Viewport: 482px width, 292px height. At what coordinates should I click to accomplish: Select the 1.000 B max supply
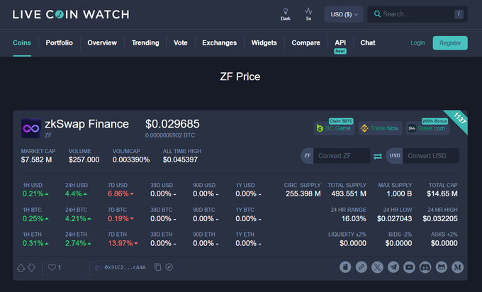click(x=399, y=194)
